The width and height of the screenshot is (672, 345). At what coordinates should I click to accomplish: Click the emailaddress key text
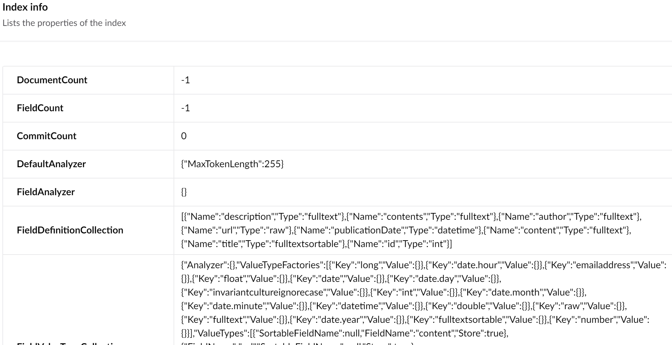603,265
